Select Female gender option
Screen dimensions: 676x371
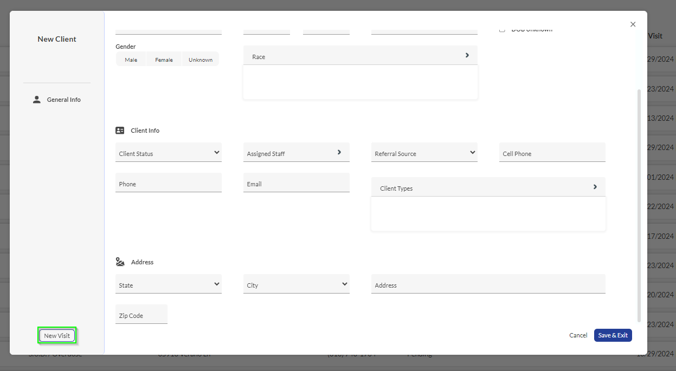click(x=164, y=60)
